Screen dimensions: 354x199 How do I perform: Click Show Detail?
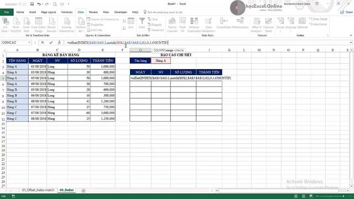318,19
